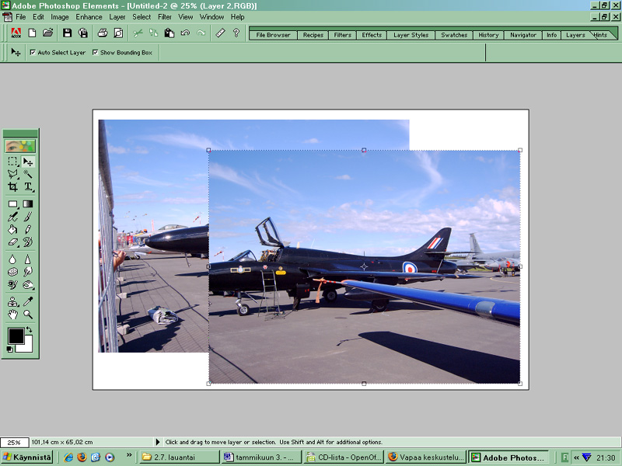Image resolution: width=622 pixels, height=466 pixels.
Task: Select the Sponge tool
Action: pos(12,272)
